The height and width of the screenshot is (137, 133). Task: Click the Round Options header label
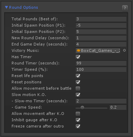[x=23, y=7]
